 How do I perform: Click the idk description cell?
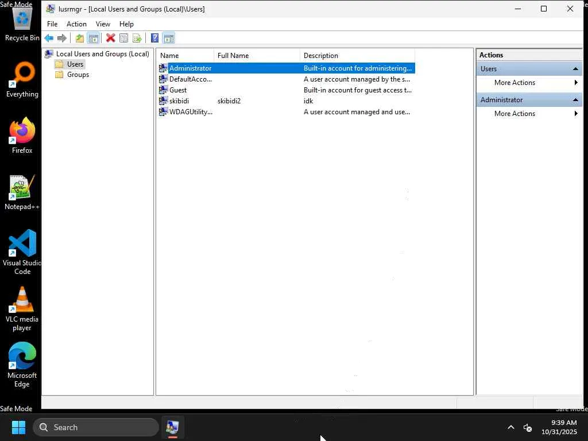click(308, 101)
